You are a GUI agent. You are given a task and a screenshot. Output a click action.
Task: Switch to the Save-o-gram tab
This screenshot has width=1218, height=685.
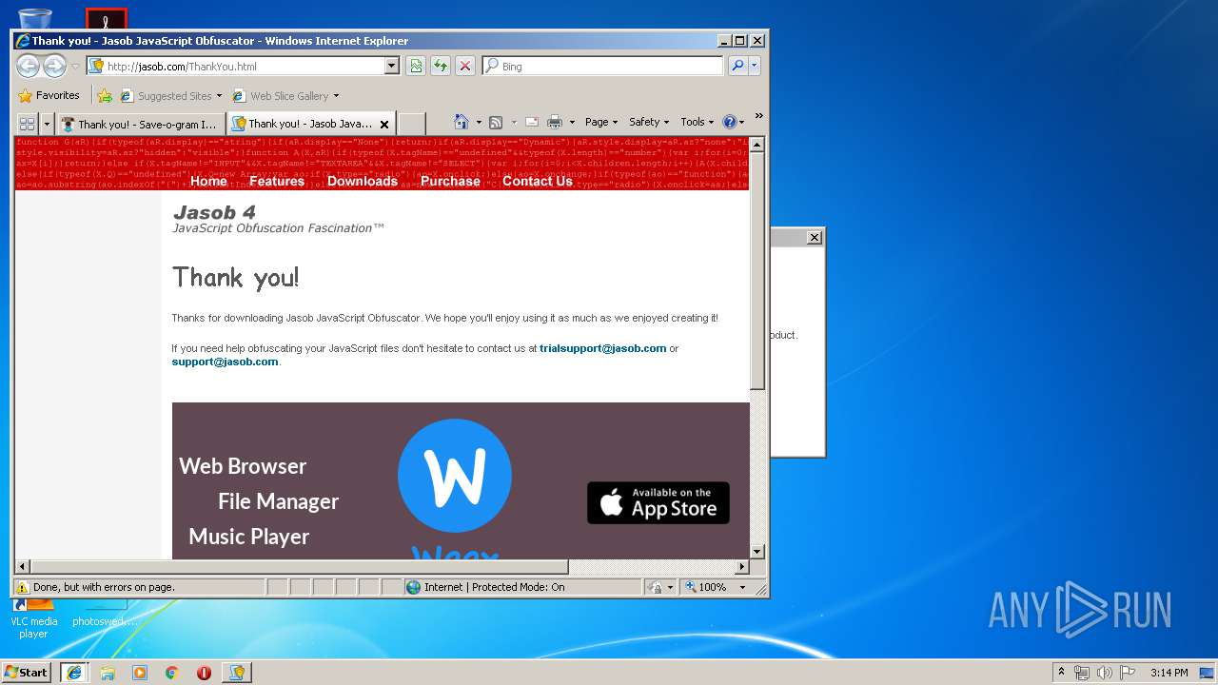pyautogui.click(x=140, y=124)
